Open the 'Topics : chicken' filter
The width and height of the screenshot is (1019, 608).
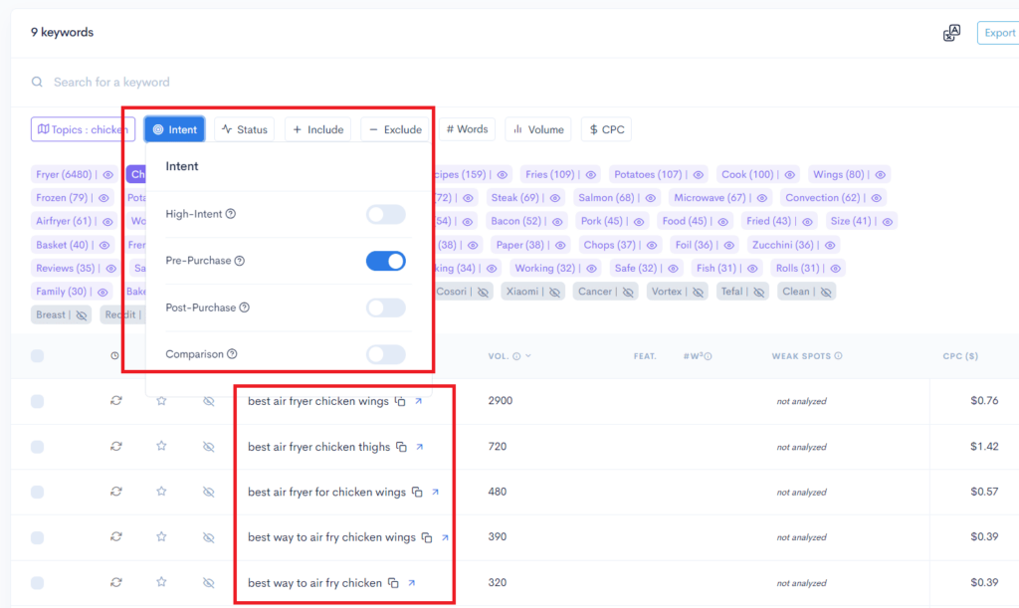pos(83,128)
